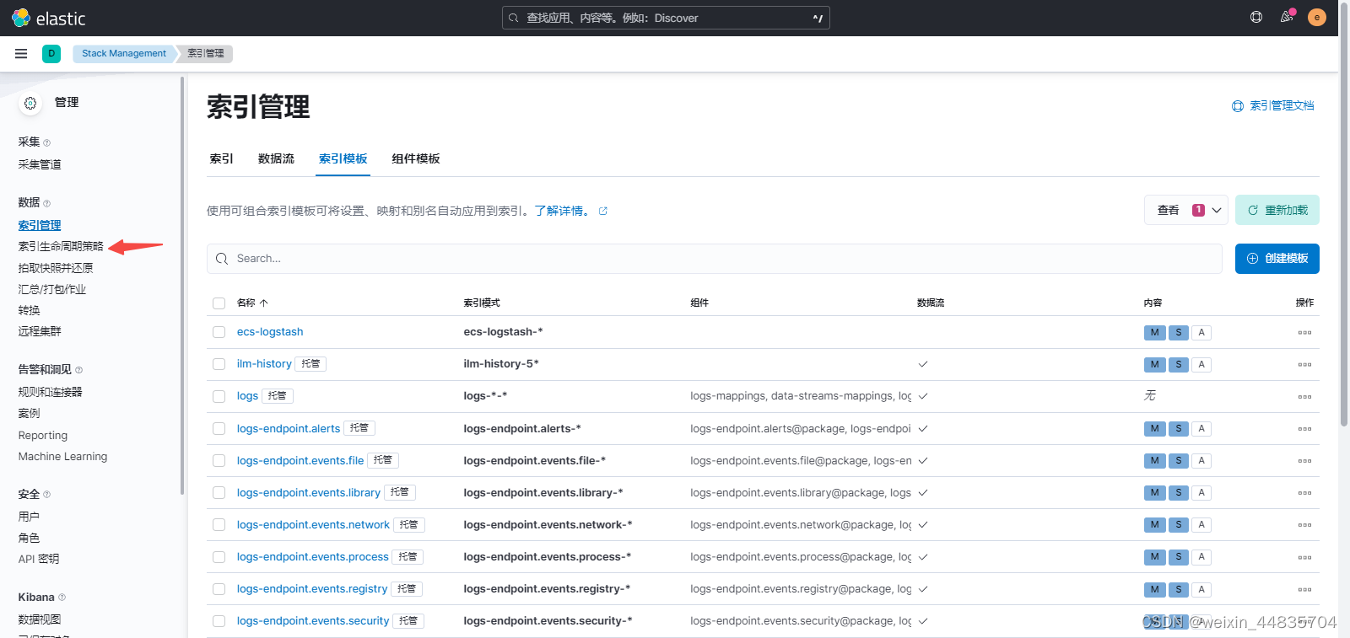The image size is (1350, 638).
Task: Open 规则和连接器 in sidebar
Action: (50, 392)
